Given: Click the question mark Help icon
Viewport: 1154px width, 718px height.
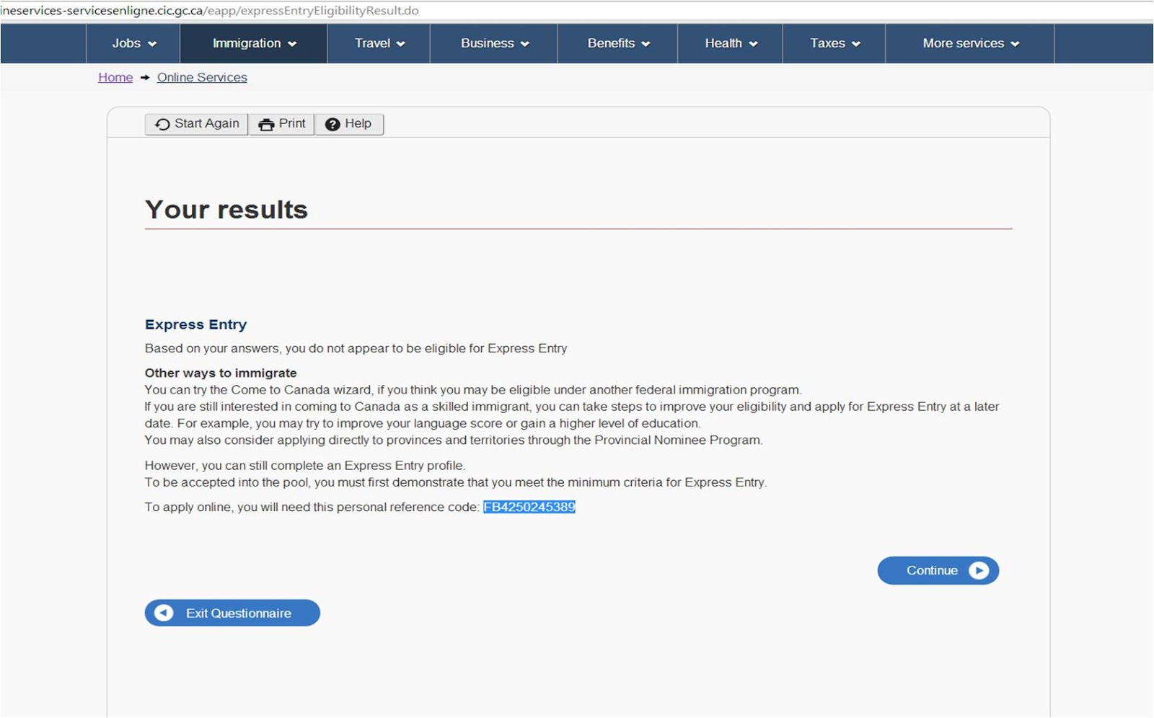Looking at the screenshot, I should click(332, 125).
